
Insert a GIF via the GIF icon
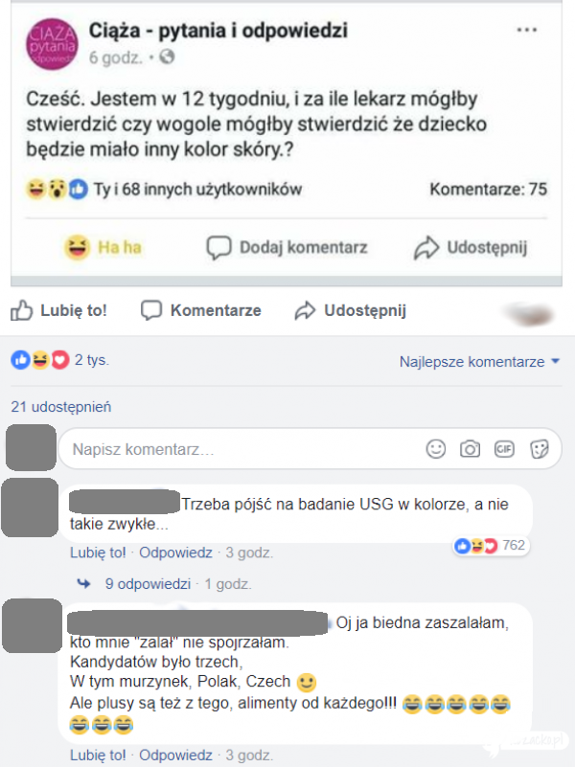(504, 448)
